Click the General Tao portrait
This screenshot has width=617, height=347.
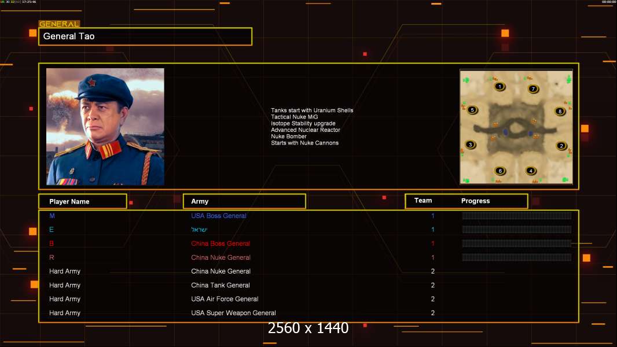[105, 127]
